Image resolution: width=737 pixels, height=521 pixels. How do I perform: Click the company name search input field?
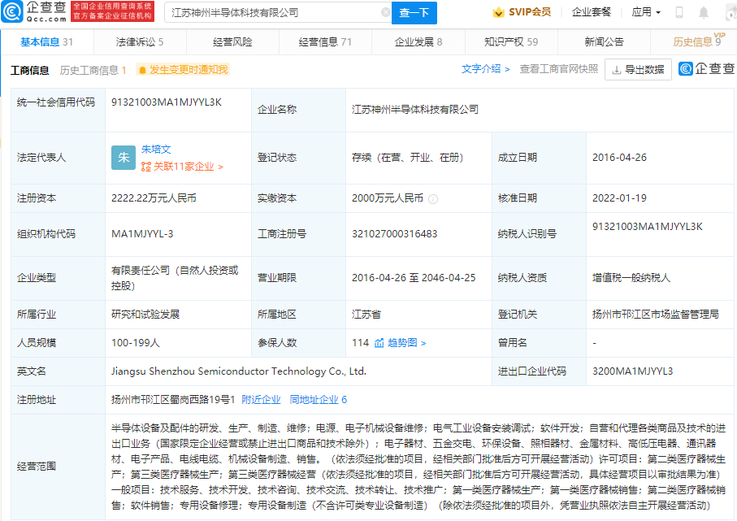(273, 13)
